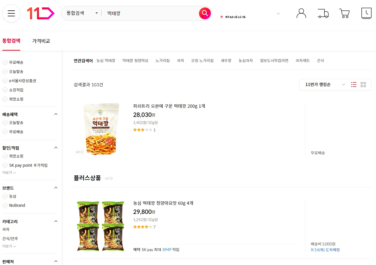Open the 농심 먹태깡 청양마요맛 product link
376x265 pixels.
[163, 203]
